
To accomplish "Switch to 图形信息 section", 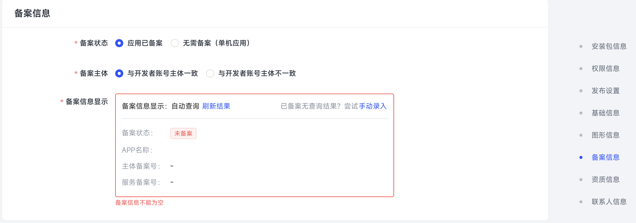I will [605, 135].
